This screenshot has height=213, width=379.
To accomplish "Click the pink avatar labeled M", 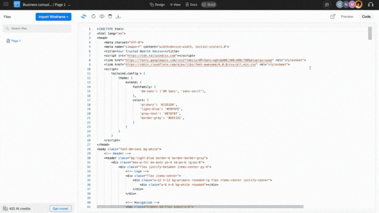I will tap(352, 4).
